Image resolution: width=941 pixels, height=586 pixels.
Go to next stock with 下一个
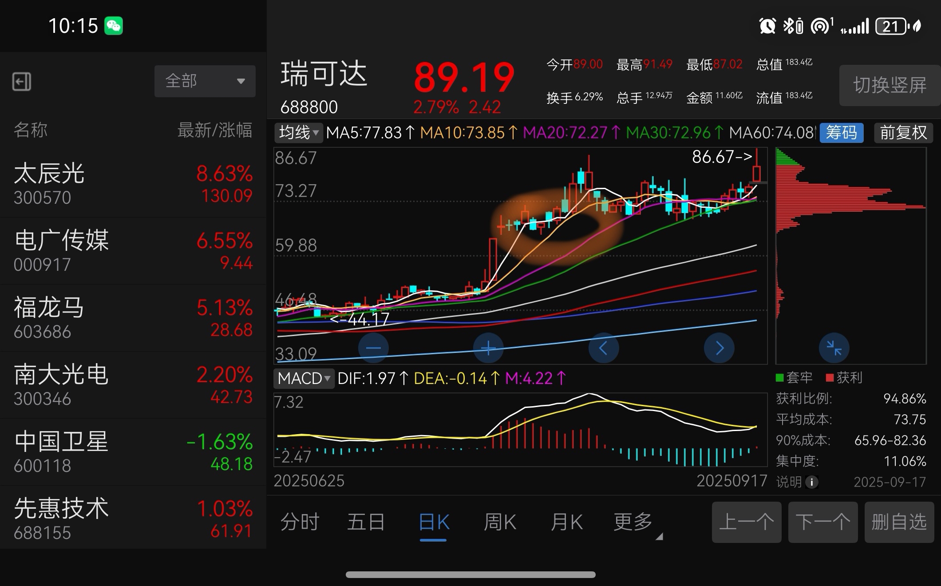(x=822, y=522)
